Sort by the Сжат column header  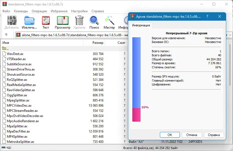click(116, 43)
